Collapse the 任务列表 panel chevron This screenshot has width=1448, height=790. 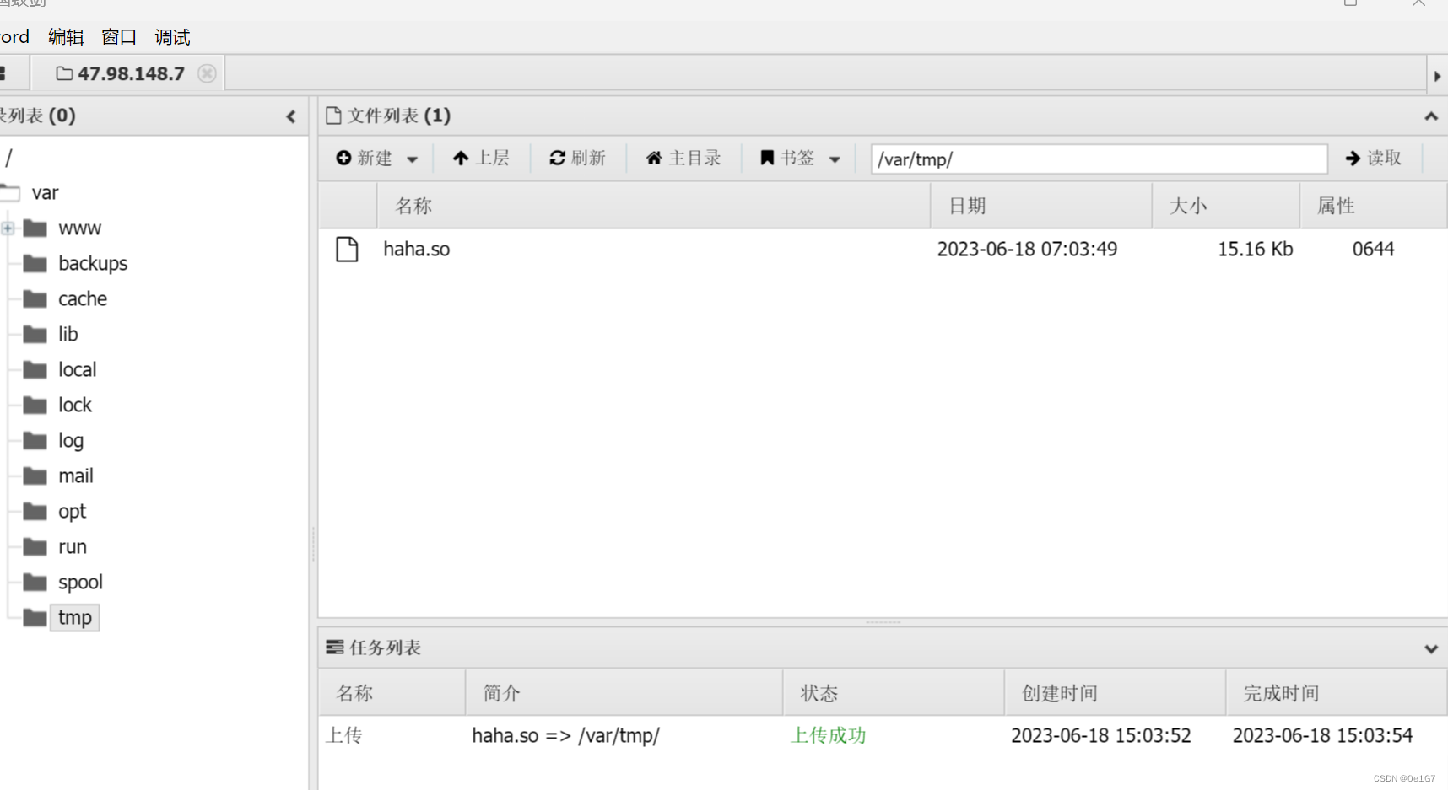1432,648
